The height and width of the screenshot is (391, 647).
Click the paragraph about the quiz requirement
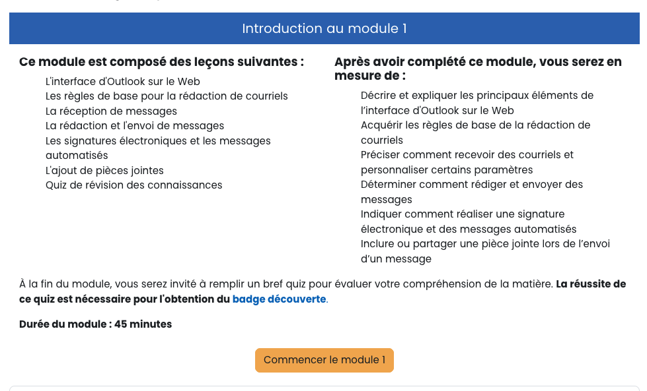(323, 291)
